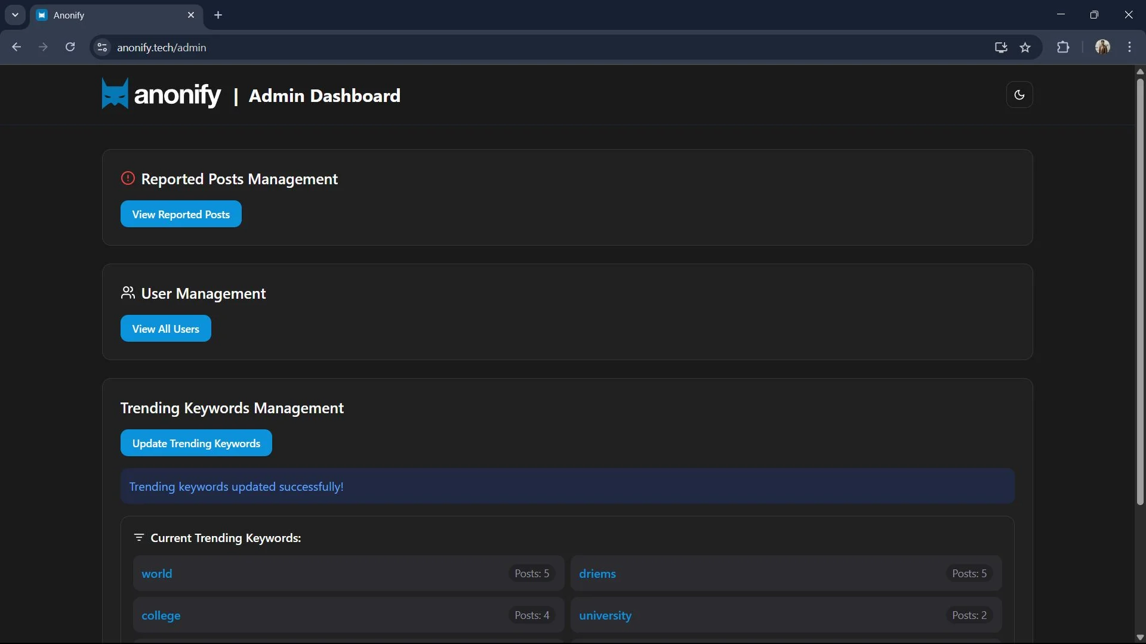1146x644 pixels.
Task: Select the 'college' trending keyword
Action: 161,615
